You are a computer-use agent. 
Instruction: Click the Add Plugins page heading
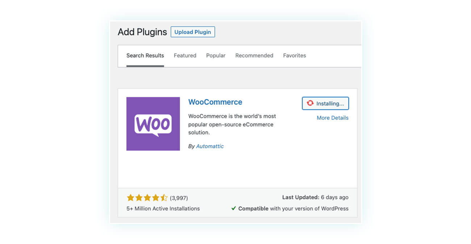(142, 32)
